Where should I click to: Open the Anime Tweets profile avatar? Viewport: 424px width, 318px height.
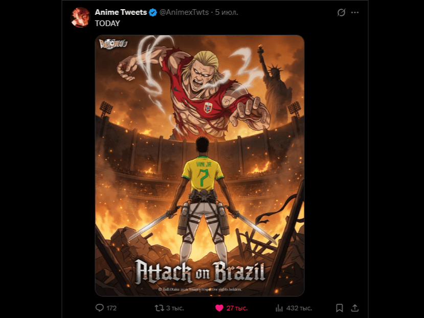(80, 17)
